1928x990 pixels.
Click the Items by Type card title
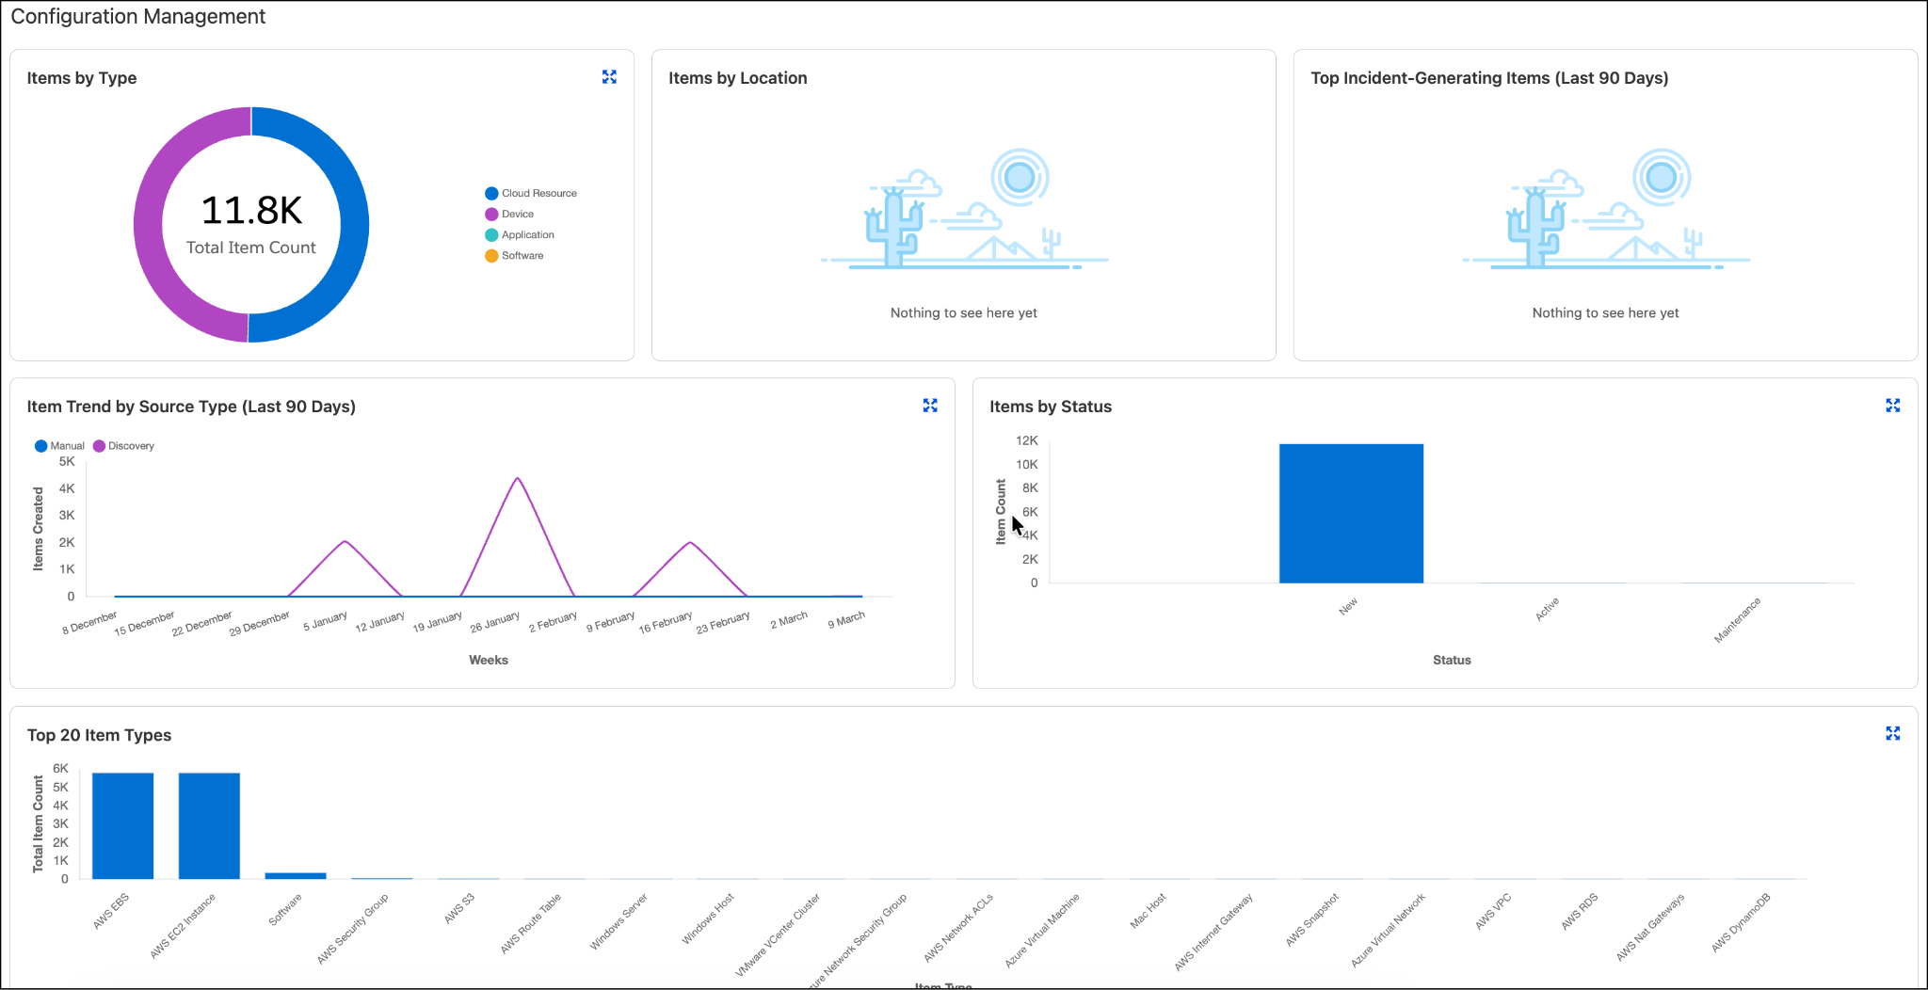[x=82, y=78]
